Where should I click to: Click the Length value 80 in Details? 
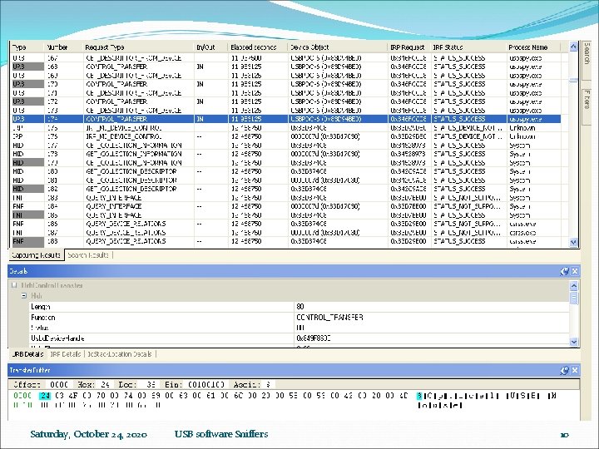pyautogui.click(x=299, y=307)
